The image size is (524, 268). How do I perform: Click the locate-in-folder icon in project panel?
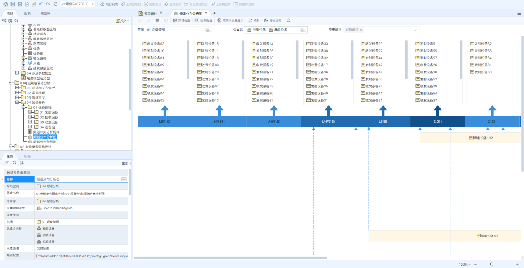(118, 21)
